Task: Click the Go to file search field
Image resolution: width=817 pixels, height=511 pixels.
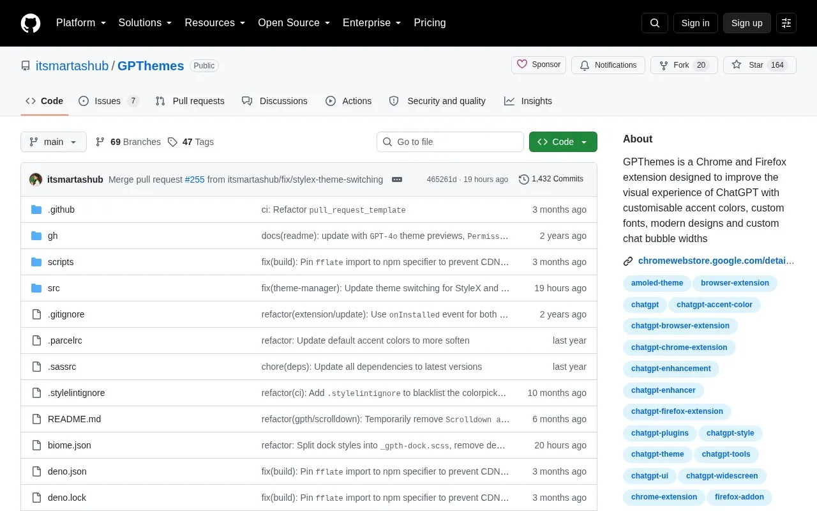Action: (x=450, y=142)
